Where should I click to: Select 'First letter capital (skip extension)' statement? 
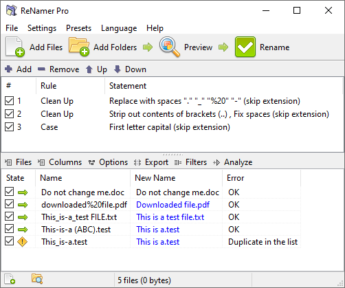point(170,127)
